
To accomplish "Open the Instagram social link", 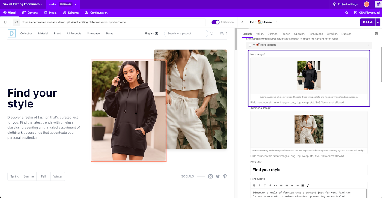I will click(x=210, y=176).
